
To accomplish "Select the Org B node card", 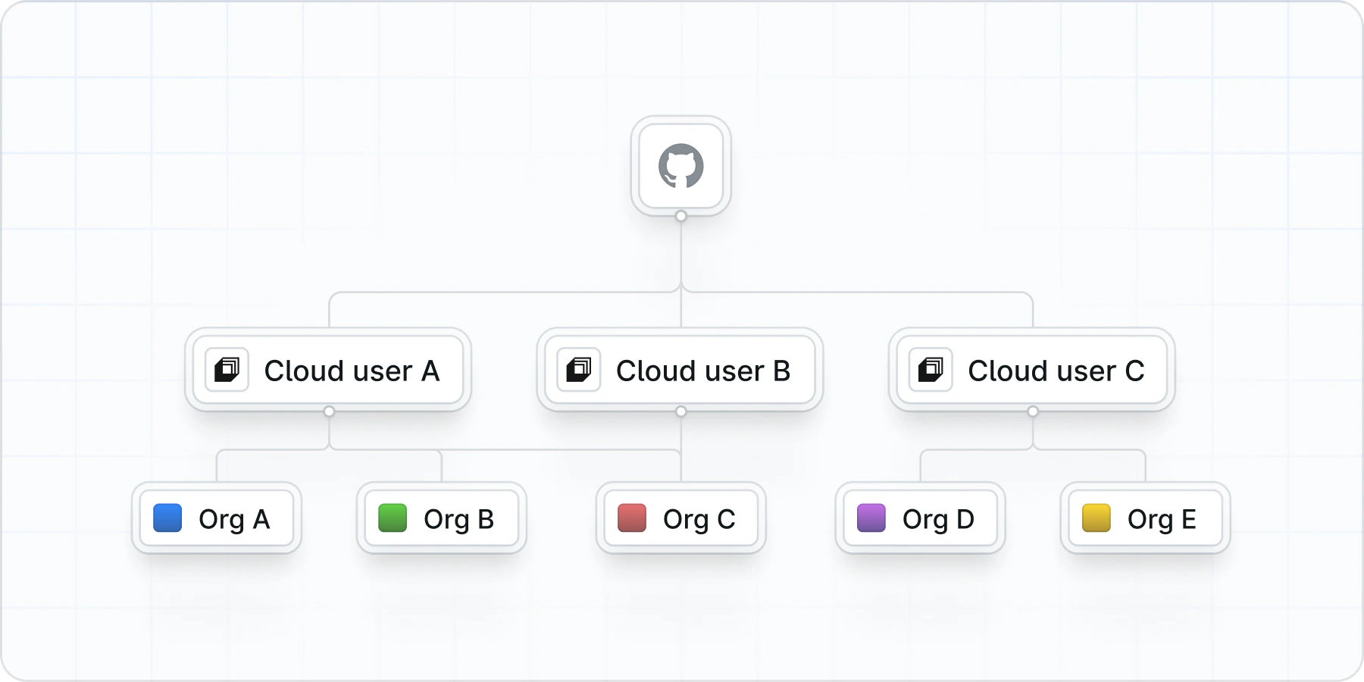I will (440, 518).
